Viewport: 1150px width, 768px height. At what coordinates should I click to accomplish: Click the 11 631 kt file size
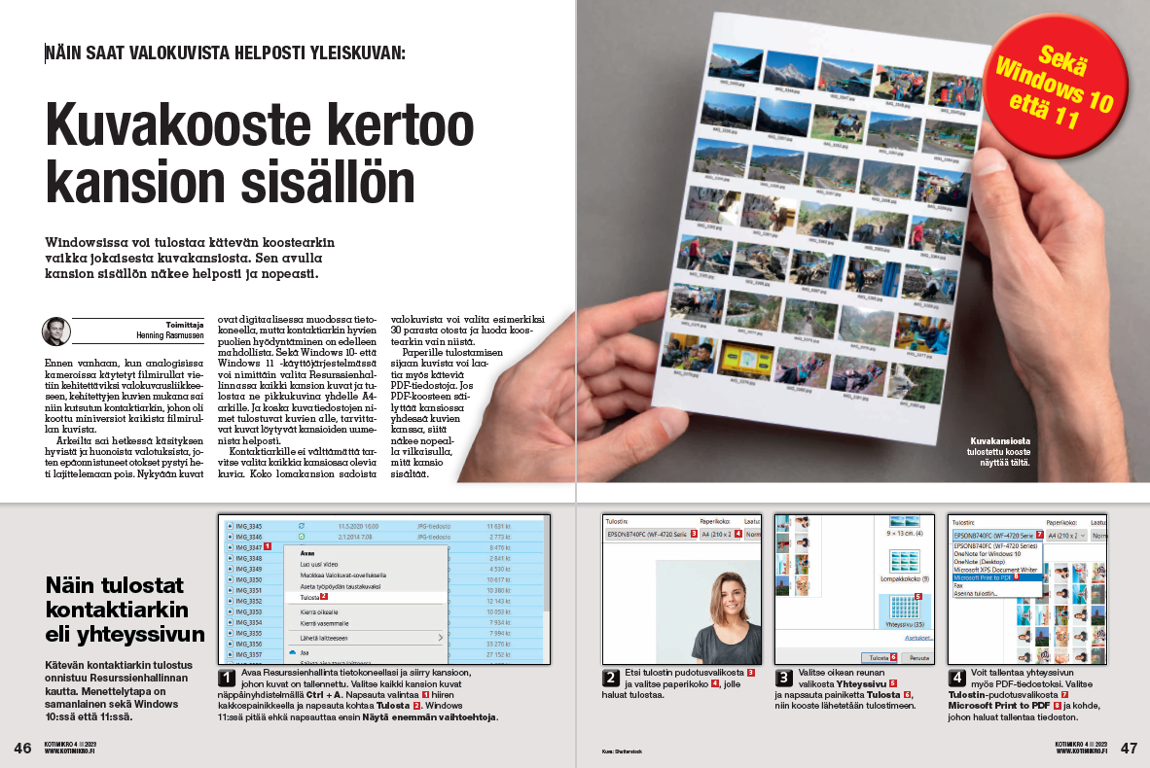pos(499,526)
